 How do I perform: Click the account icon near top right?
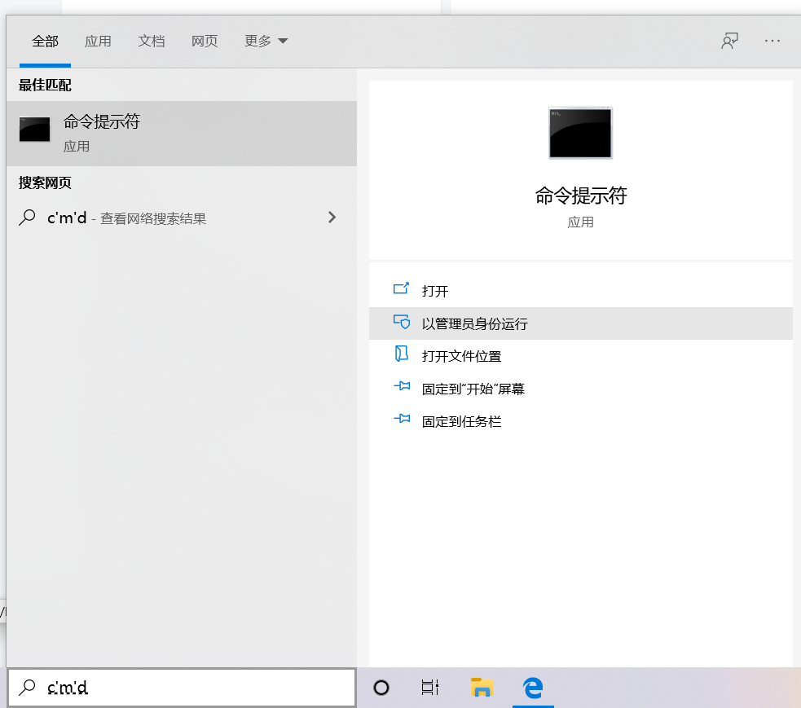[x=729, y=40]
